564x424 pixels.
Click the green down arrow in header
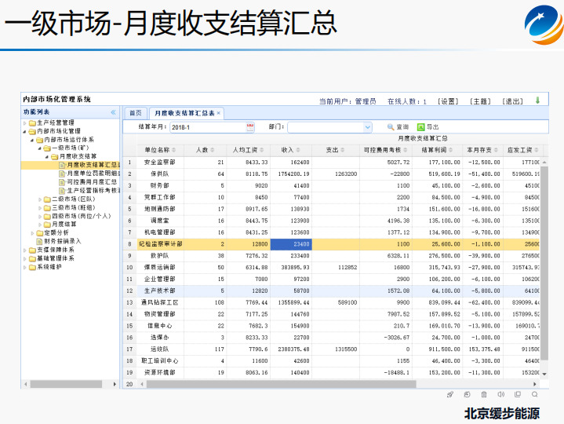538,101
